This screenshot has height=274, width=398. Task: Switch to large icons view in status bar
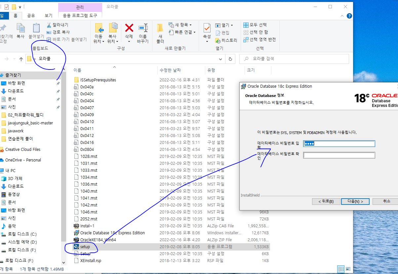(347, 269)
